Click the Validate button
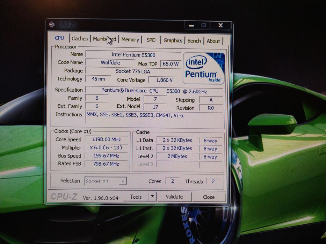 tap(174, 197)
